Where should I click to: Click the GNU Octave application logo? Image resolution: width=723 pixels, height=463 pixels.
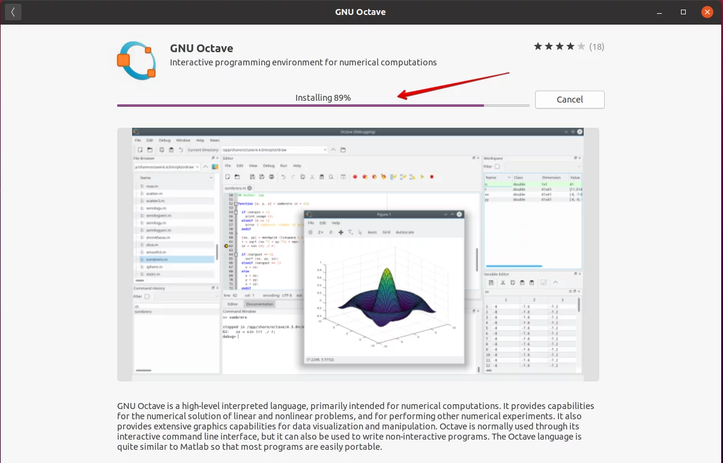click(x=137, y=61)
